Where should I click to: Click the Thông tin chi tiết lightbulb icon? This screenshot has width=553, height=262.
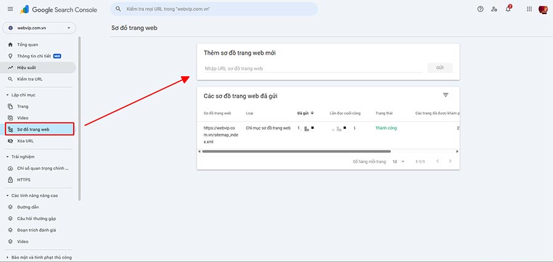(10, 56)
